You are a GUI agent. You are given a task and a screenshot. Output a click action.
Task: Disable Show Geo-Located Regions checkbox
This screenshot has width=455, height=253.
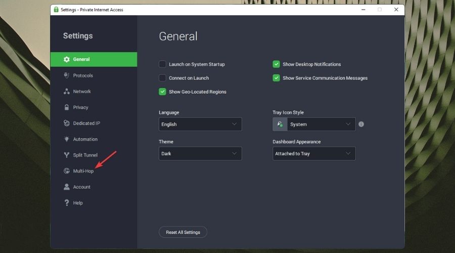point(162,92)
